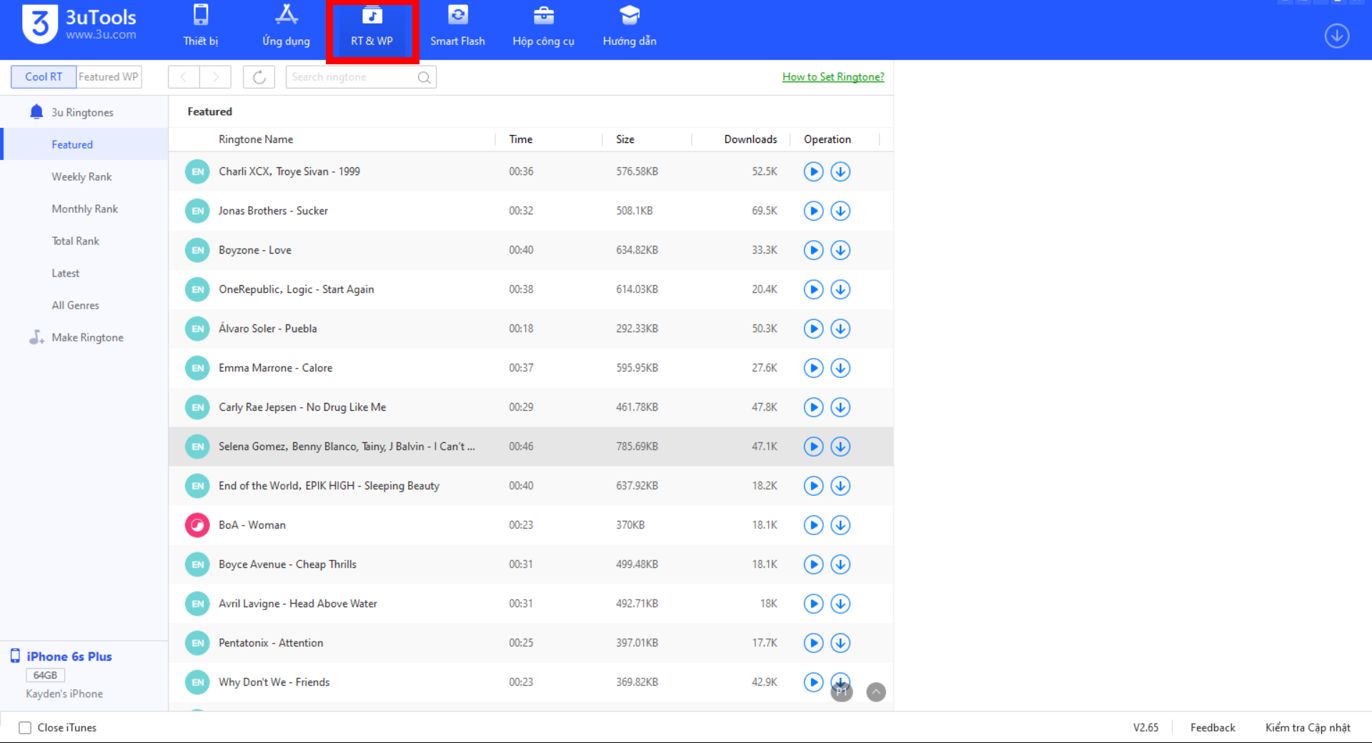Open the Hộp công cụ toolbox
The image size is (1372, 743).
pyautogui.click(x=543, y=27)
